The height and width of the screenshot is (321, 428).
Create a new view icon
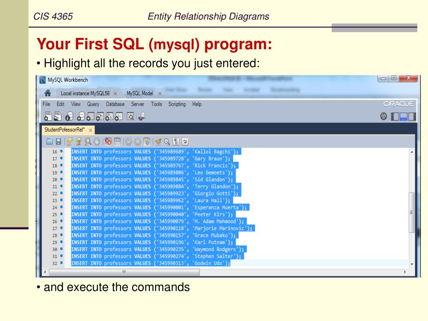[100, 116]
